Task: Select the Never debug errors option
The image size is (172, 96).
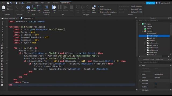Action: click(101, 6)
